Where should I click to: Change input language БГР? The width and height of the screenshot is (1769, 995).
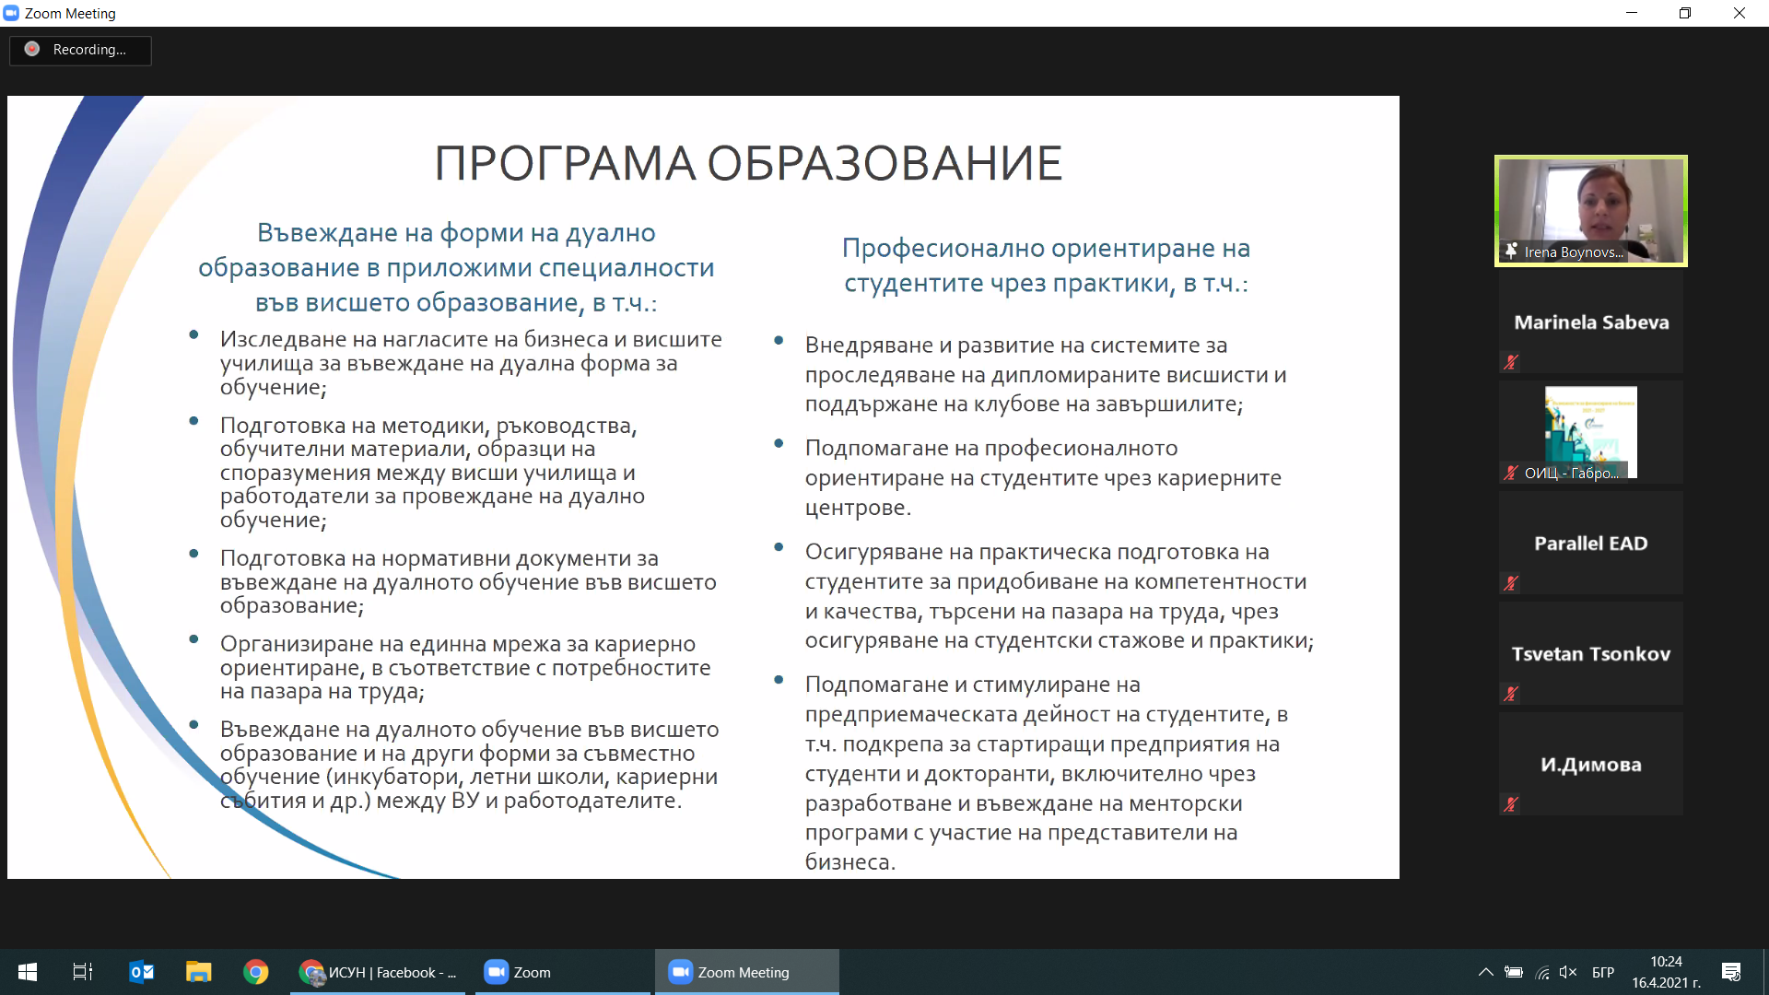pos(1603,972)
